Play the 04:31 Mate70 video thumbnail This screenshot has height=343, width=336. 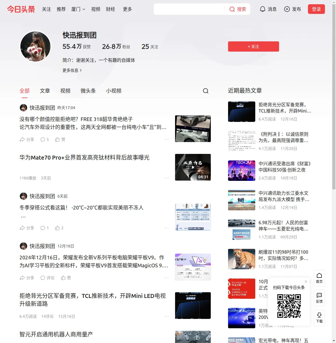click(x=193, y=167)
